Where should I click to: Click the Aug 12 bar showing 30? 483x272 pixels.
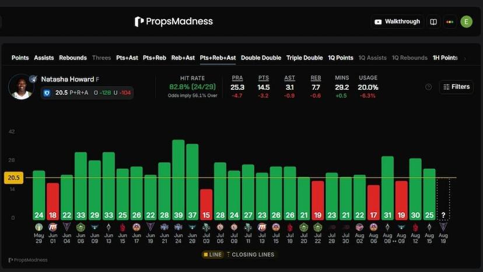pos(415,189)
